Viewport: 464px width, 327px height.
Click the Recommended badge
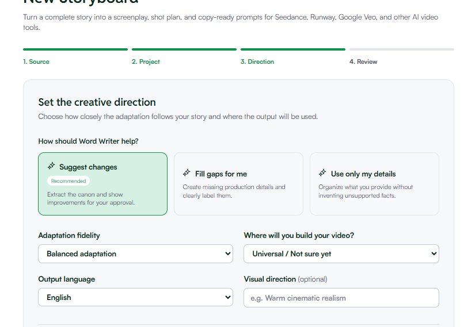[x=69, y=181]
